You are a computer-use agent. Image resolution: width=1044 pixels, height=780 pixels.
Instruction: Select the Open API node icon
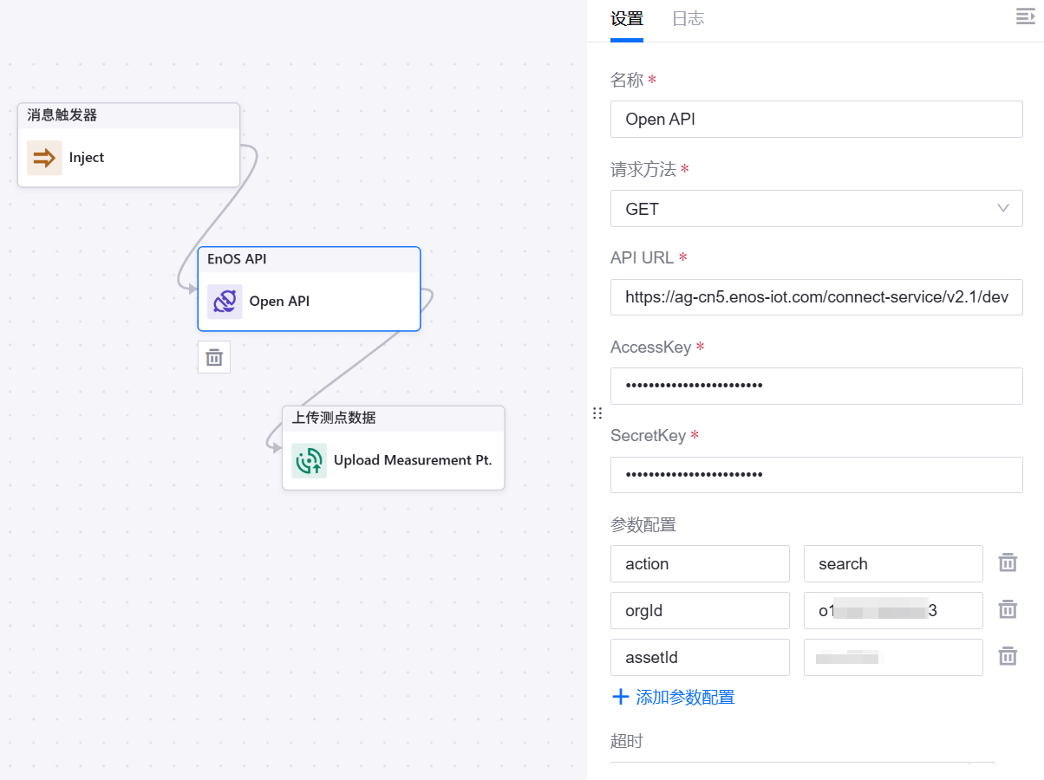pyautogui.click(x=225, y=302)
